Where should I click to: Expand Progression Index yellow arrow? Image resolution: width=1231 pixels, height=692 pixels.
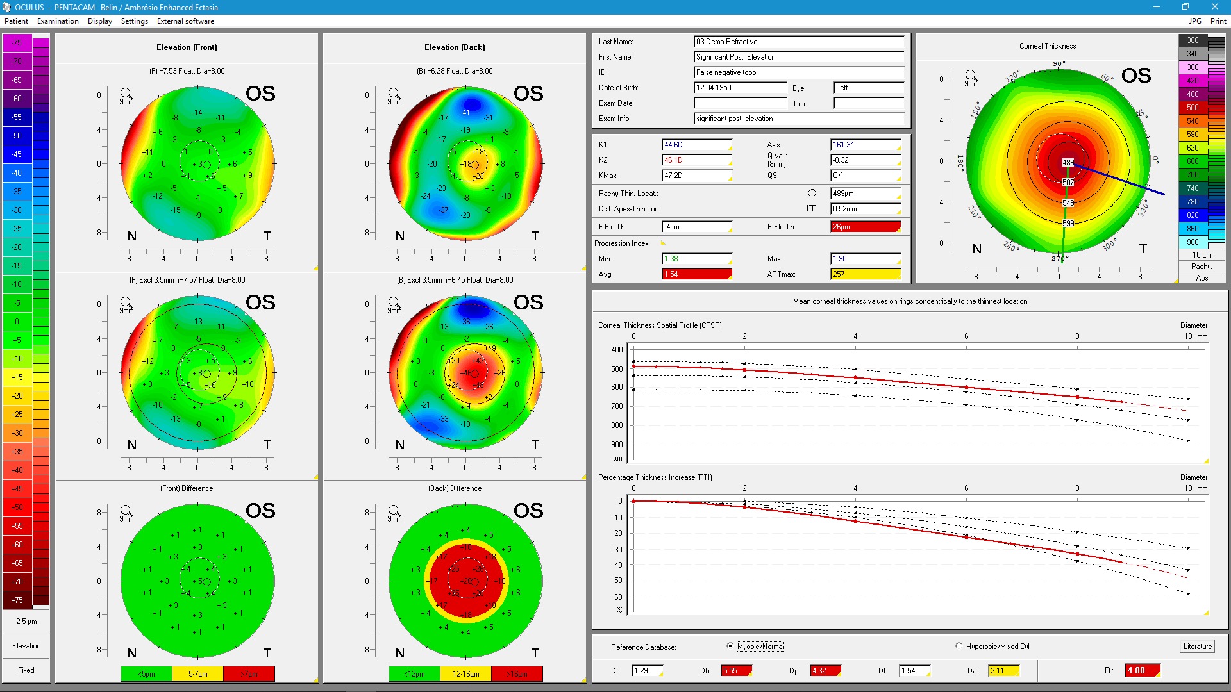(x=663, y=243)
